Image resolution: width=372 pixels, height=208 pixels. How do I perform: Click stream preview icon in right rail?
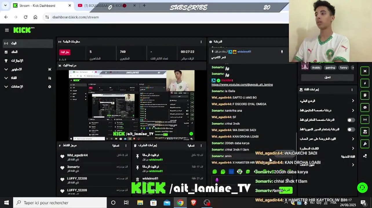(365, 71)
